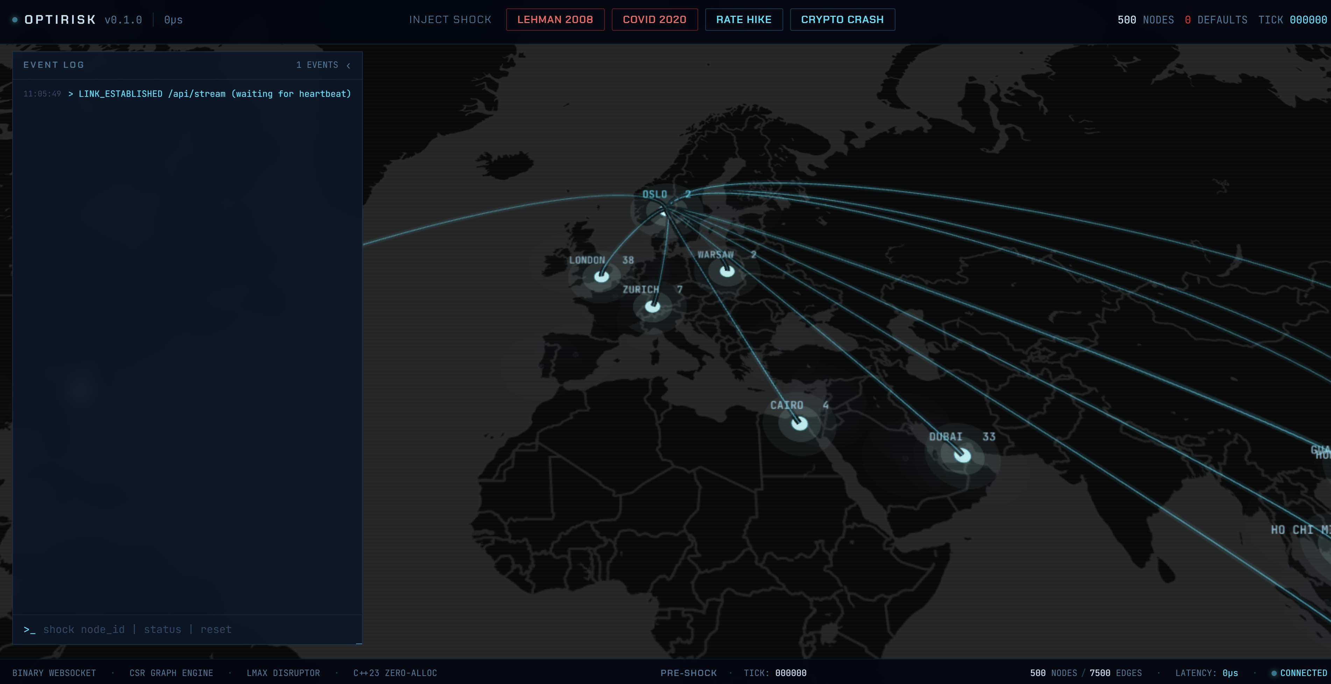Select the Warsaw node marker
The height and width of the screenshot is (684, 1331).
click(x=727, y=271)
